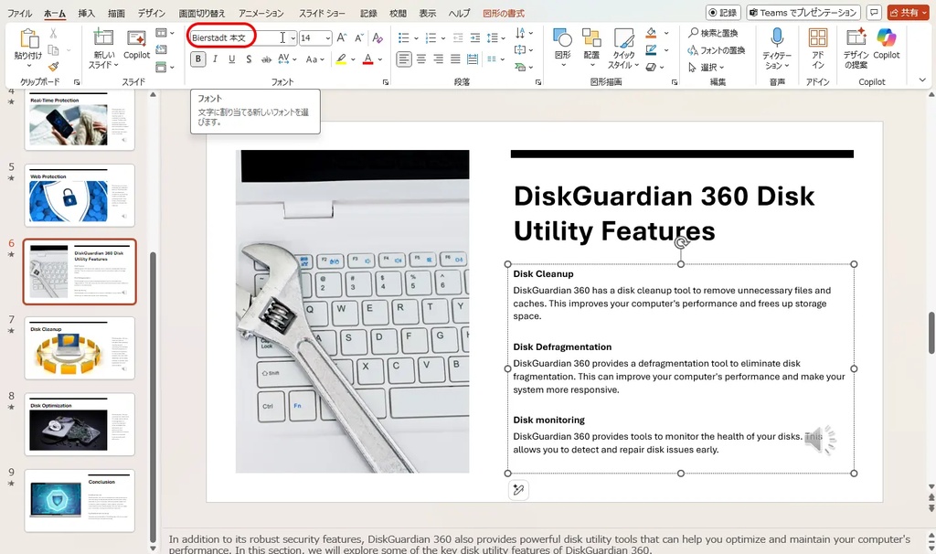Click Teams でプレゼンテーション button

point(803,13)
